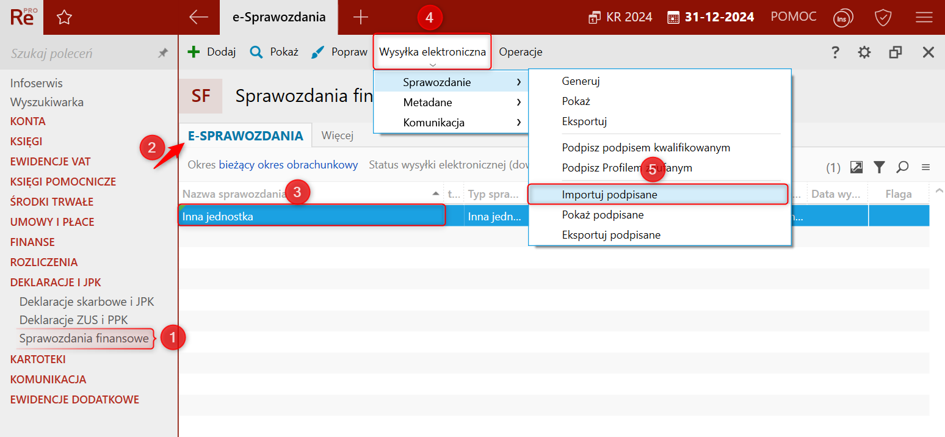Expand the Komunikacja submenu

[x=451, y=123]
